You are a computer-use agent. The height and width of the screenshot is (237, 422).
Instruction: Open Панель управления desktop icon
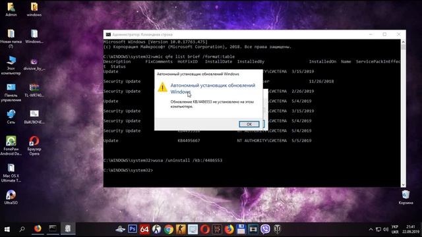coord(11,92)
